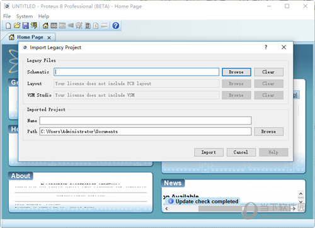Click the disabled VSM Studio Browse button
The image size is (315, 228).
coord(236,95)
